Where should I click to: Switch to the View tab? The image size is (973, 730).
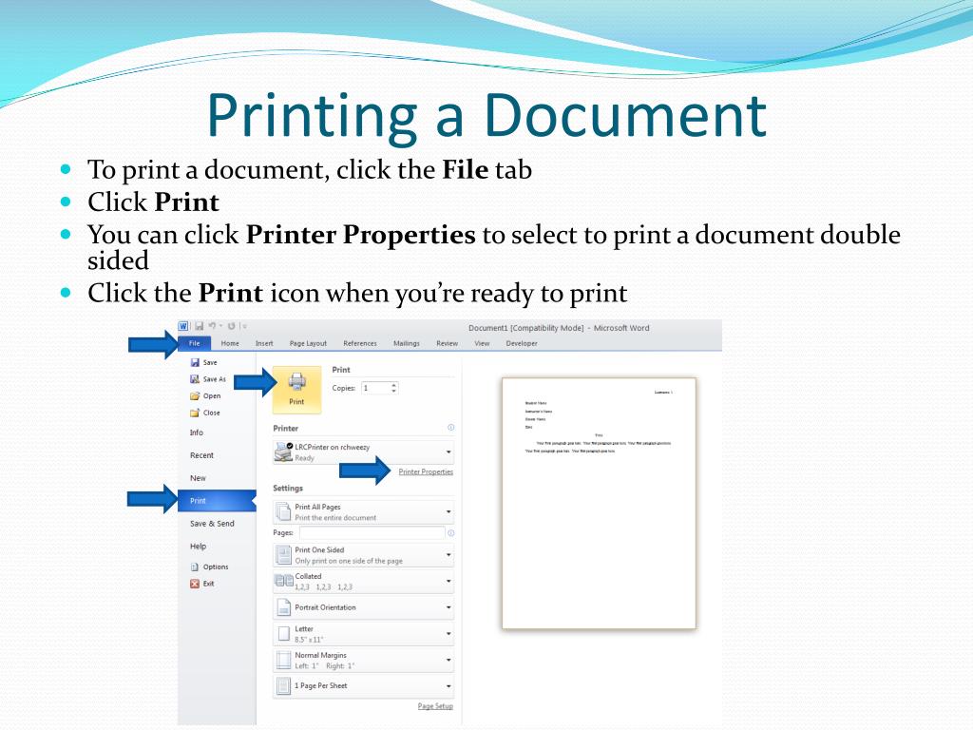click(x=482, y=343)
